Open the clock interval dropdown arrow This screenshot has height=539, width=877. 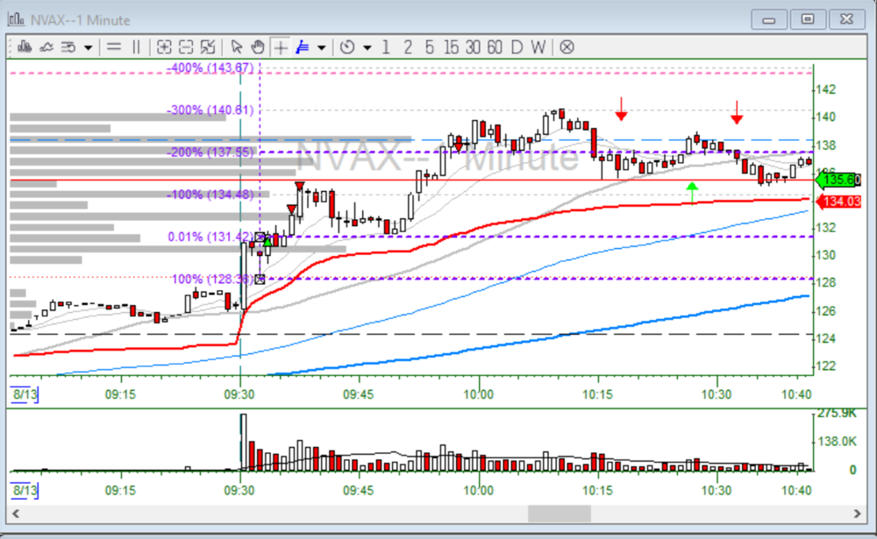pyautogui.click(x=367, y=47)
